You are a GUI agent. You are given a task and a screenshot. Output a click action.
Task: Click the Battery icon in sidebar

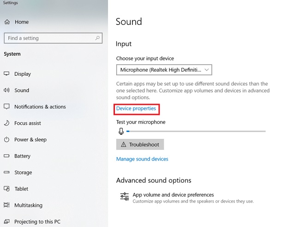click(x=6, y=156)
